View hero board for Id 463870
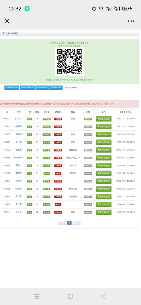 click(x=104, y=181)
